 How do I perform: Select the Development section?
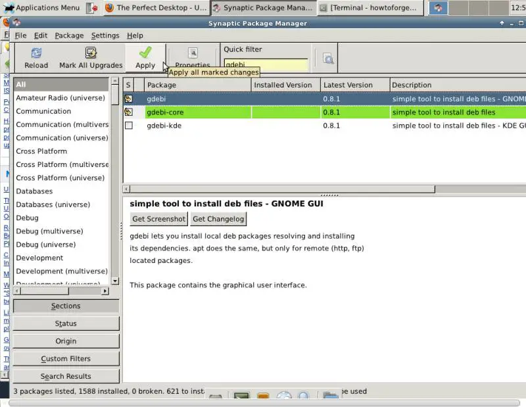coord(61,258)
